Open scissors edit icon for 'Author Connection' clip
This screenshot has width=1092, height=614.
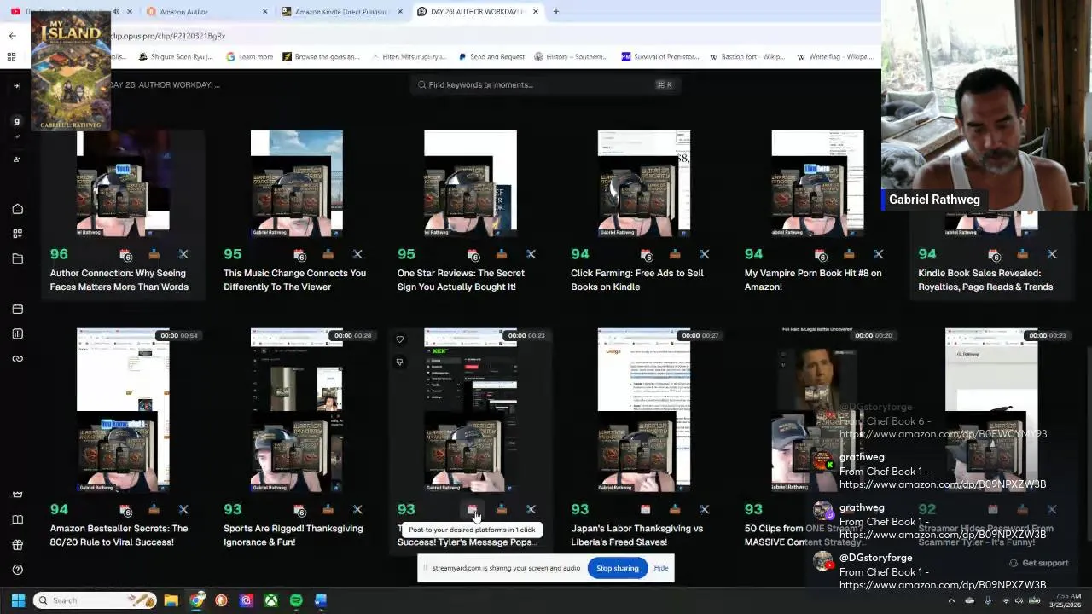(x=183, y=254)
